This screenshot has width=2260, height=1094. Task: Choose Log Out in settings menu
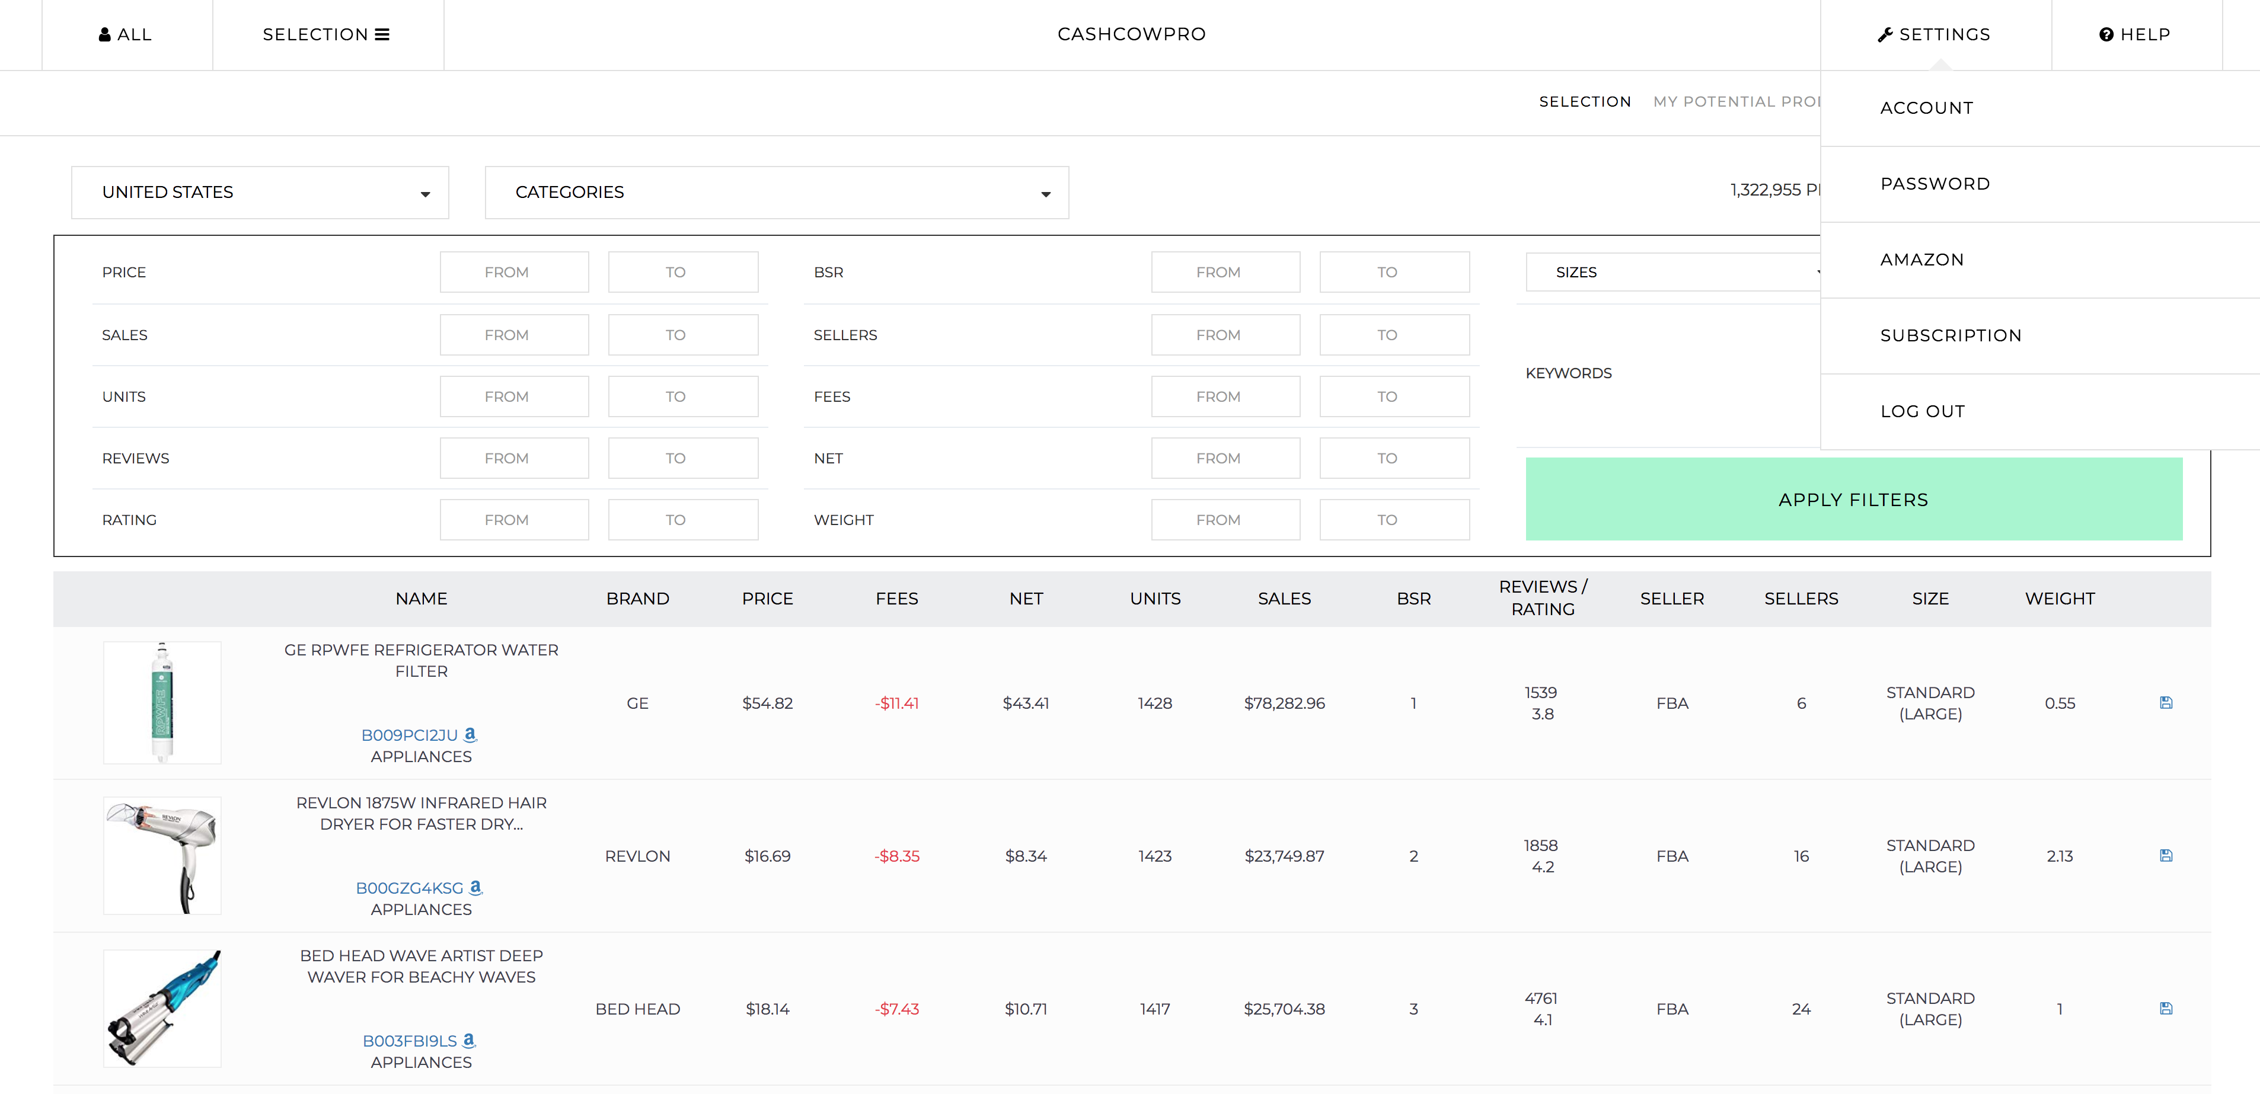1922,411
